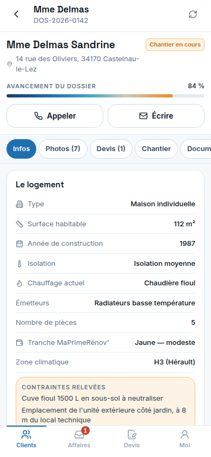Viewport: 211px width, 457px height.
Task: Open the Moi profile in bottom navigation
Action: [184, 439]
